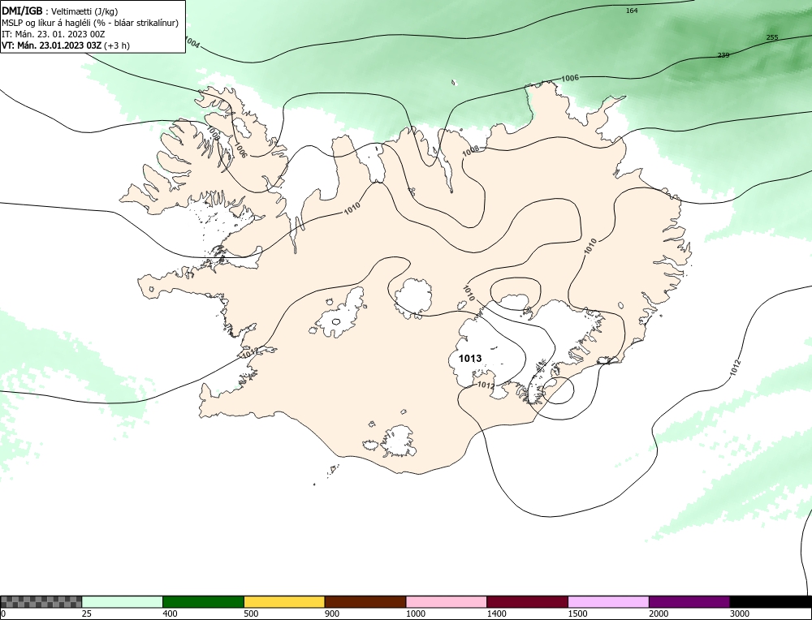The height and width of the screenshot is (620, 812).
Task: Click the 'MSLP og líkur á hagléli' subtitle line
Action: click(90, 23)
